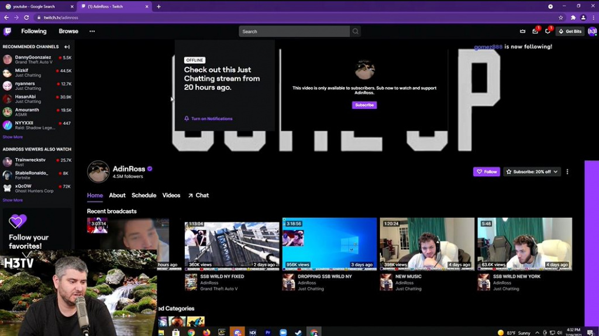Viewport: 599px width, 336px height.
Task: Open Microsoft Store from taskbar
Action: 175,332
